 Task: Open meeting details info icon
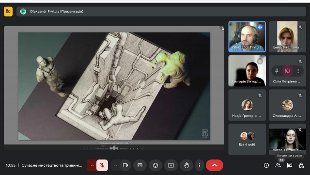[266, 165]
